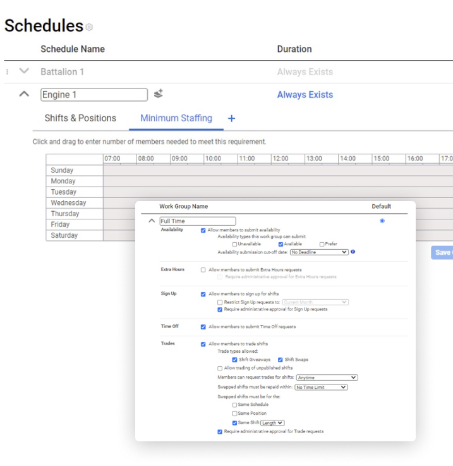Screen dimensions: 453x466
Task: Click the Friday day label
Action: coord(60,224)
